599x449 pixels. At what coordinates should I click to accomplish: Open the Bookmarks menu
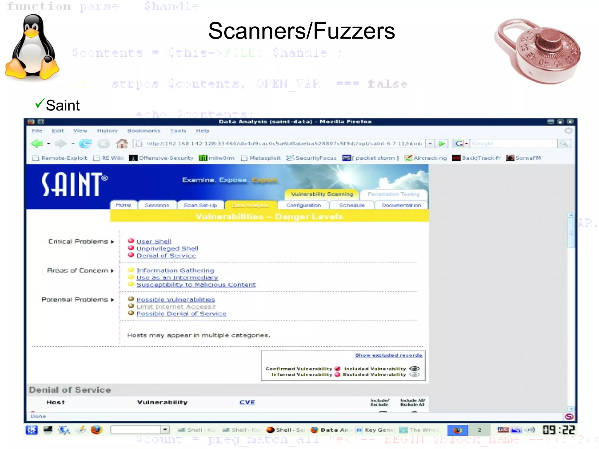click(144, 131)
